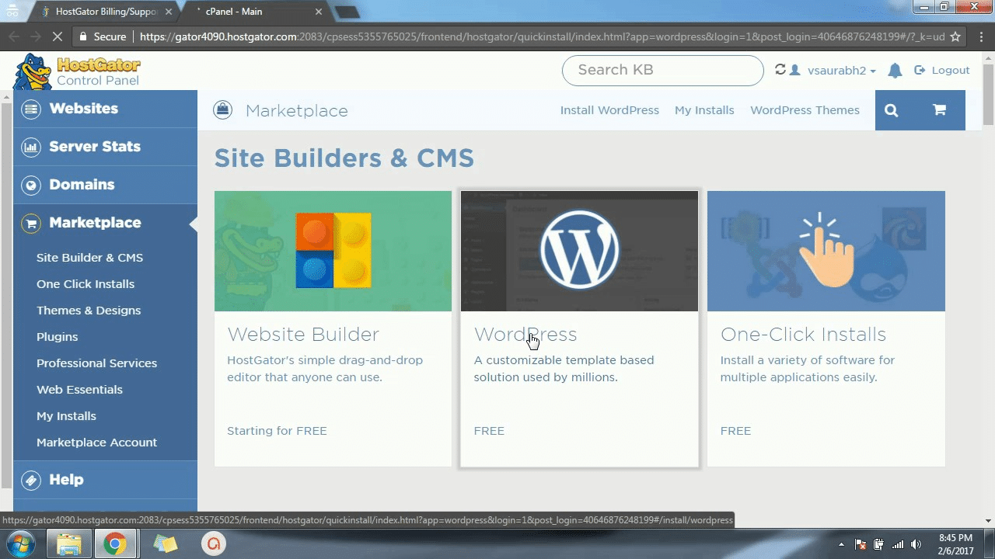
Task: Click the Websites sidebar icon
Action: [31, 109]
